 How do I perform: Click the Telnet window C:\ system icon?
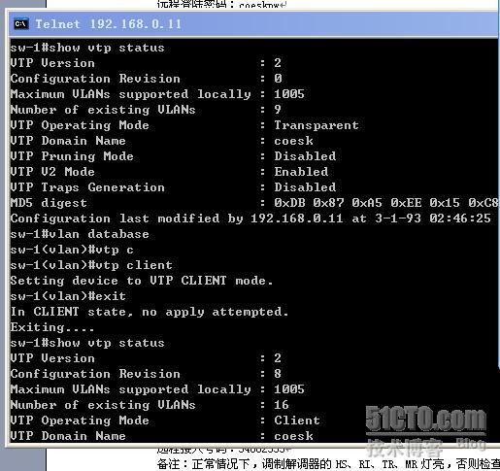coord(21,24)
